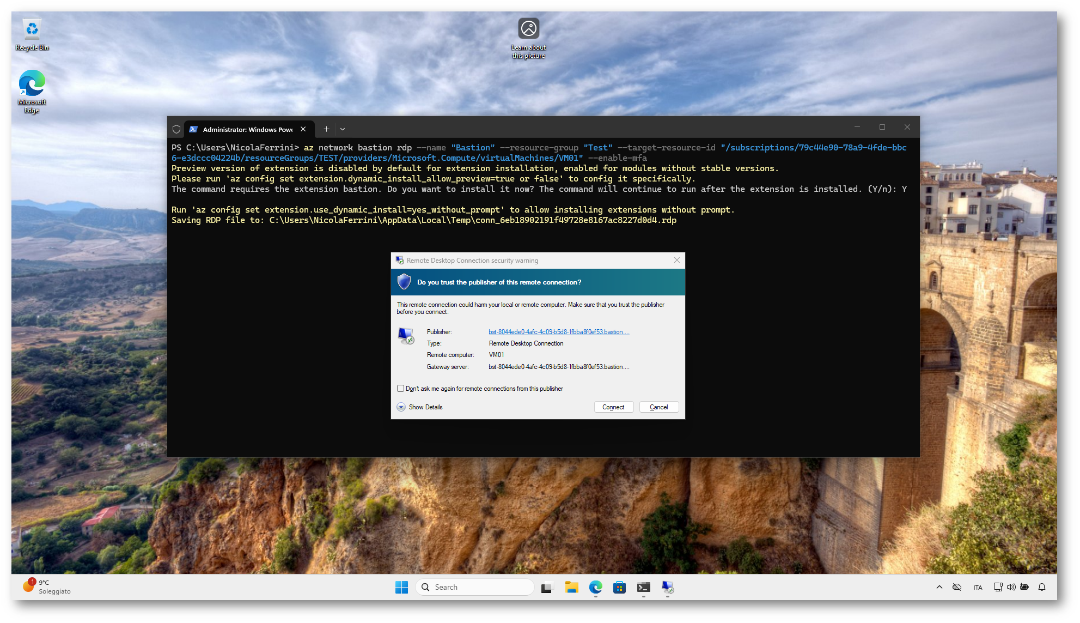Open File Explorer from the taskbar
This screenshot has width=1080, height=623.
[x=571, y=587]
